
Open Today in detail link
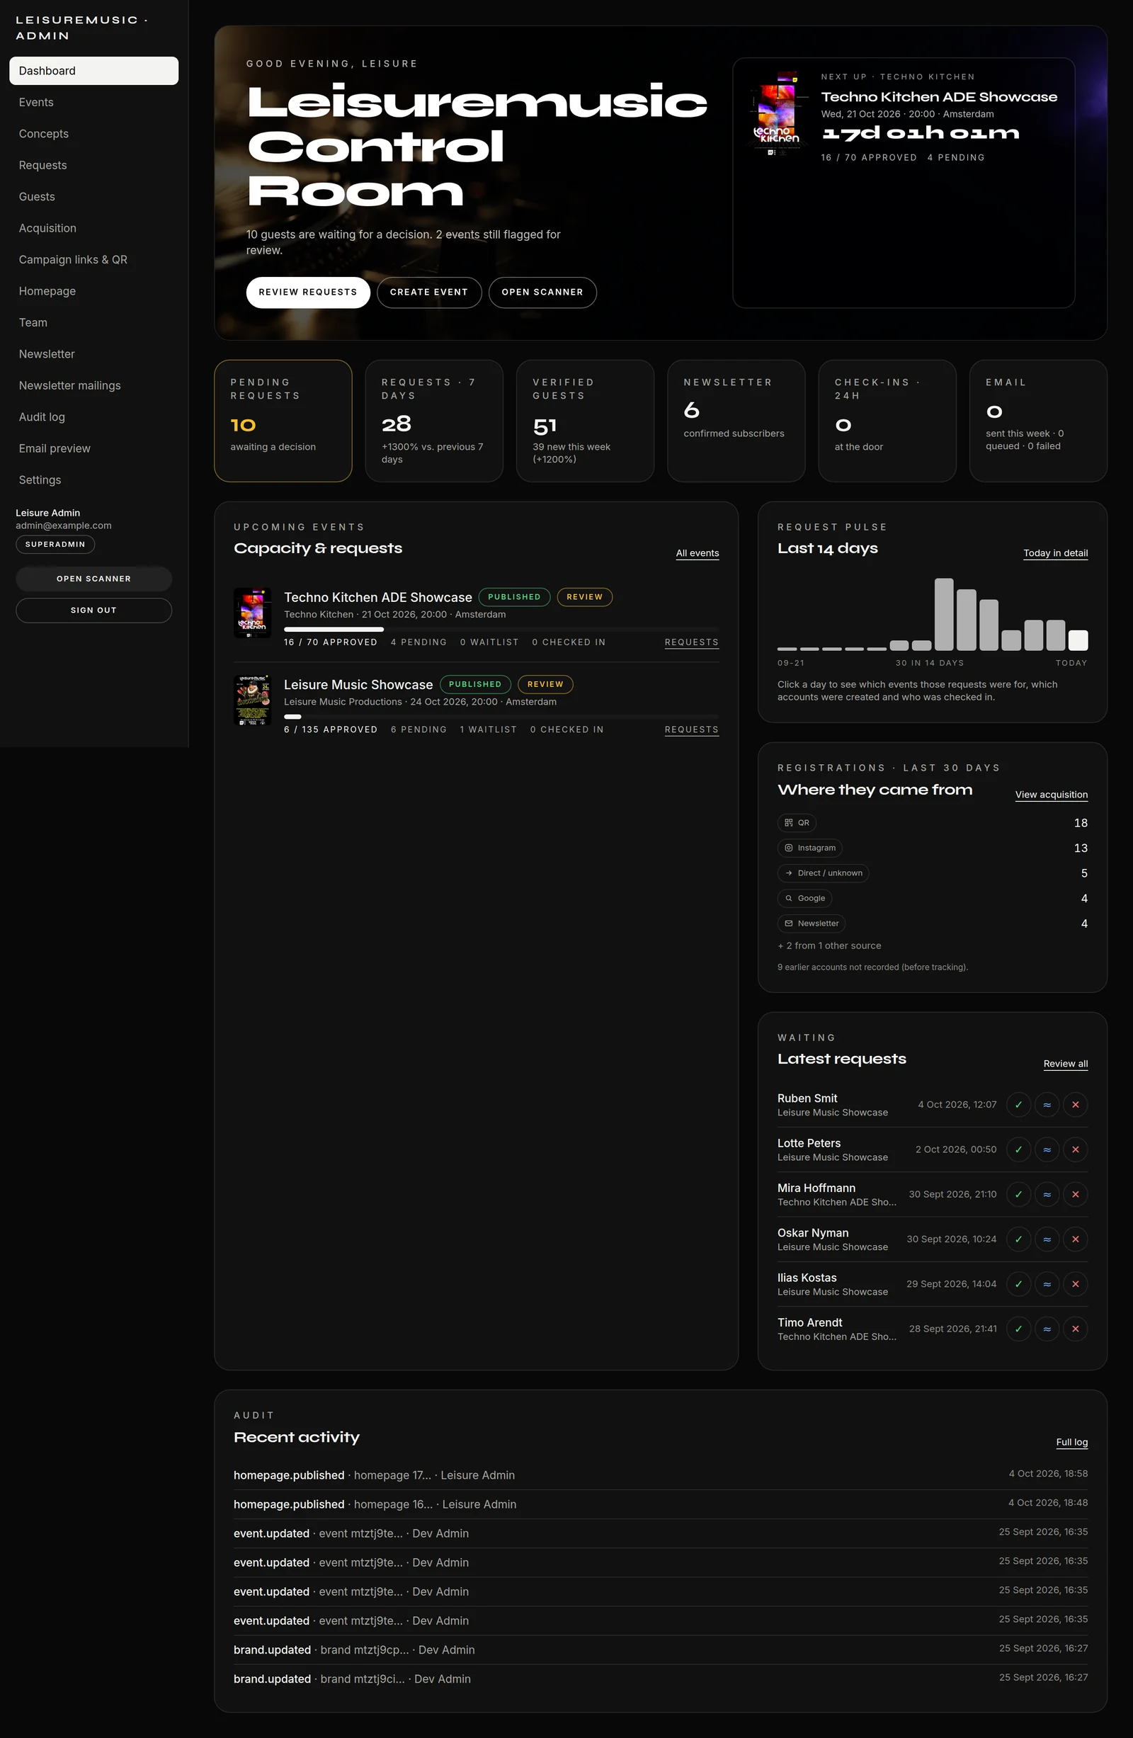coord(1056,554)
